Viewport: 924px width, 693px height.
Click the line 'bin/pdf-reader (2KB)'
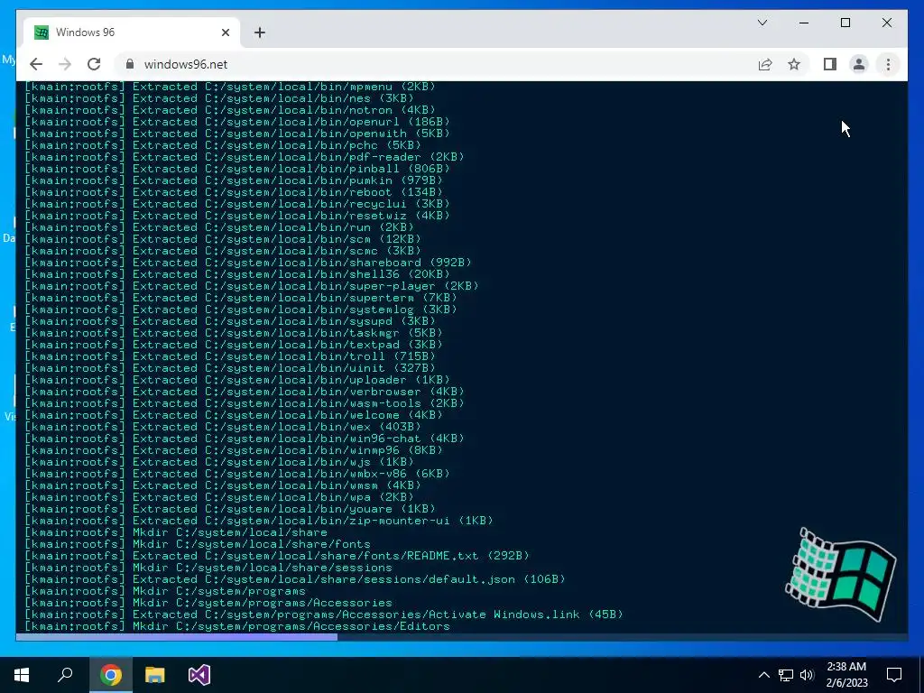[x=244, y=157]
